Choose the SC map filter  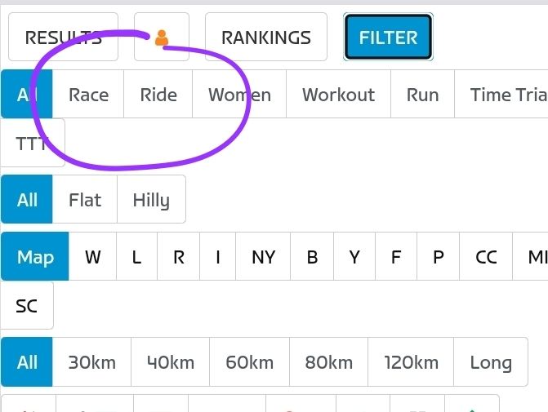(27, 306)
